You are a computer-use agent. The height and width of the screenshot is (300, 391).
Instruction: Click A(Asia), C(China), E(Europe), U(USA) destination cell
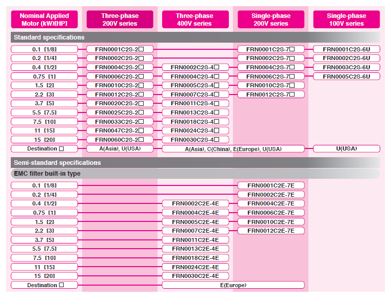click(233, 149)
